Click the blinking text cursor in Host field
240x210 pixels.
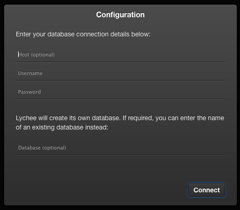click(18, 54)
